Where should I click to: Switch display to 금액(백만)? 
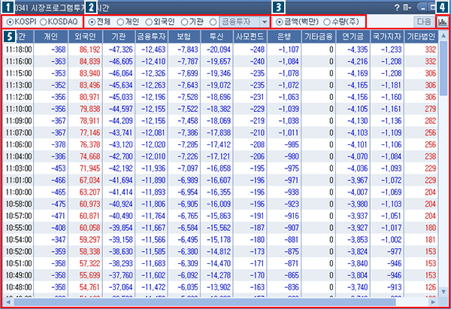point(279,22)
